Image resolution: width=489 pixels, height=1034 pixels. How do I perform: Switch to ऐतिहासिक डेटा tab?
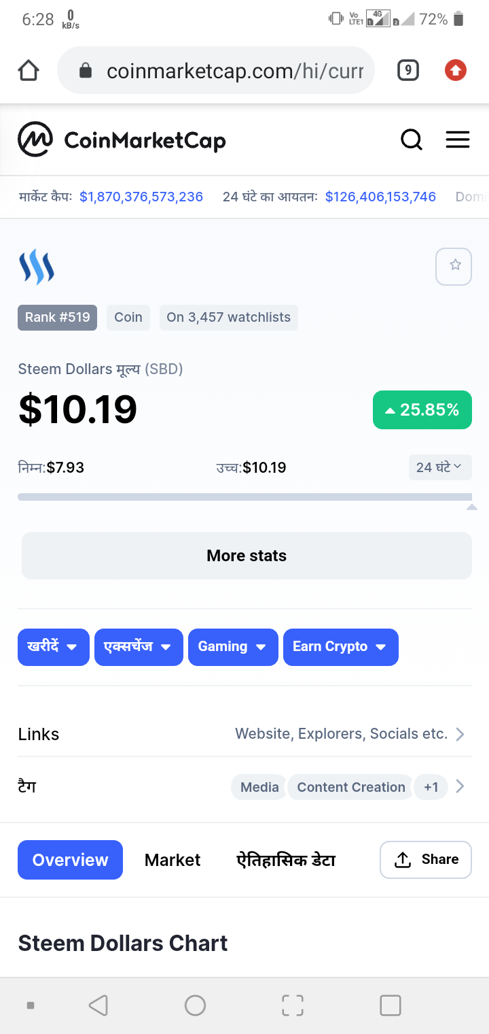[x=286, y=860]
